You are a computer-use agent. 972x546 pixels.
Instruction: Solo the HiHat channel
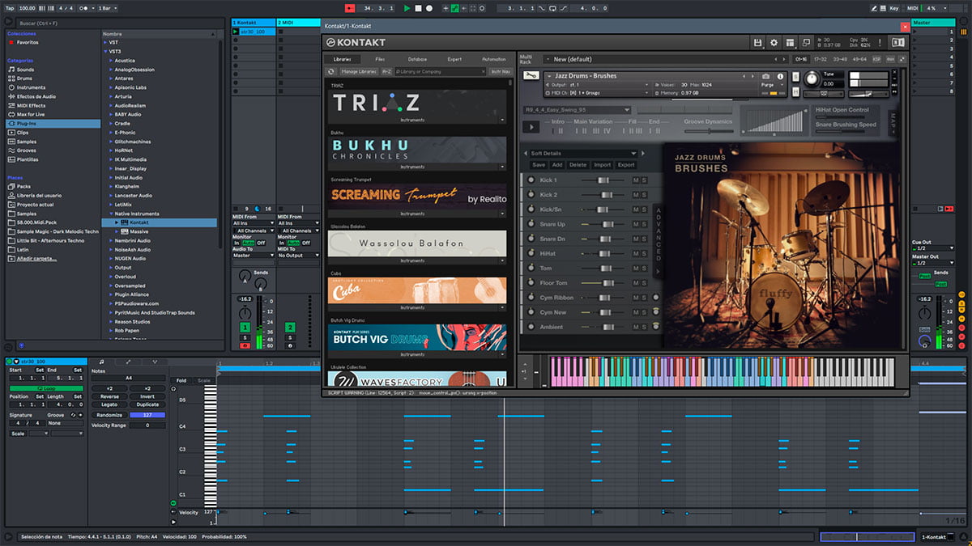645,253
